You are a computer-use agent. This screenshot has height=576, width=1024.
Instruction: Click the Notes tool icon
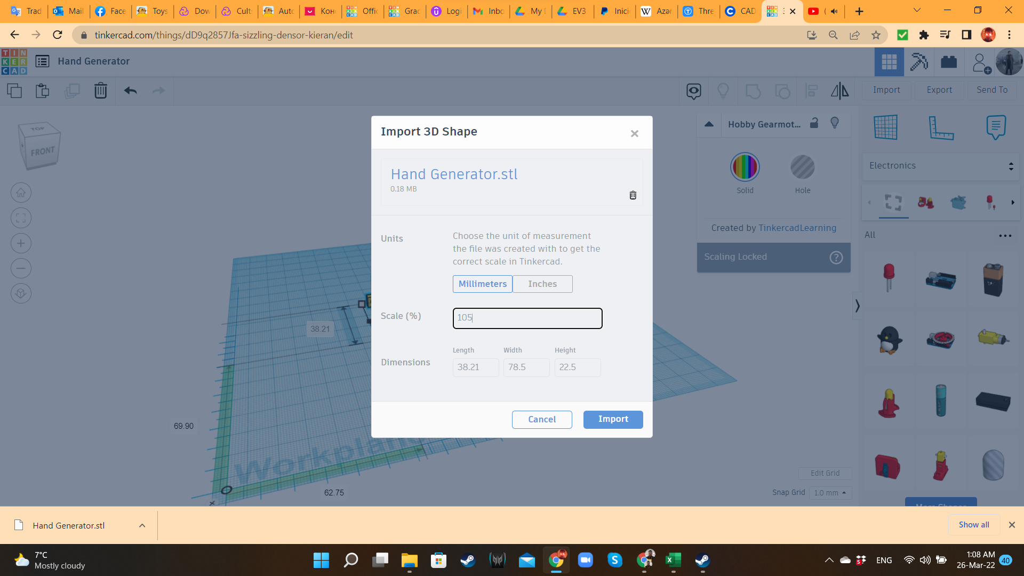(996, 127)
